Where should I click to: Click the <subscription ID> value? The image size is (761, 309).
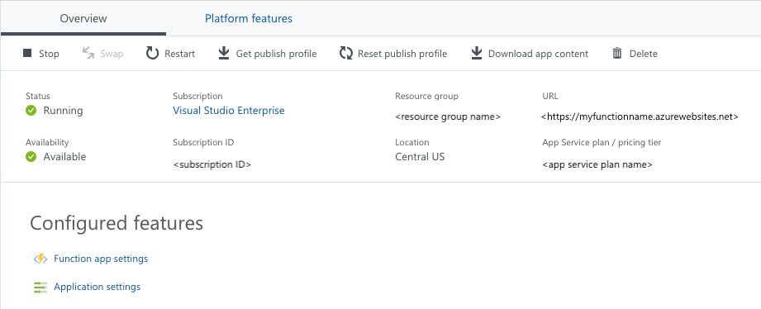212,164
